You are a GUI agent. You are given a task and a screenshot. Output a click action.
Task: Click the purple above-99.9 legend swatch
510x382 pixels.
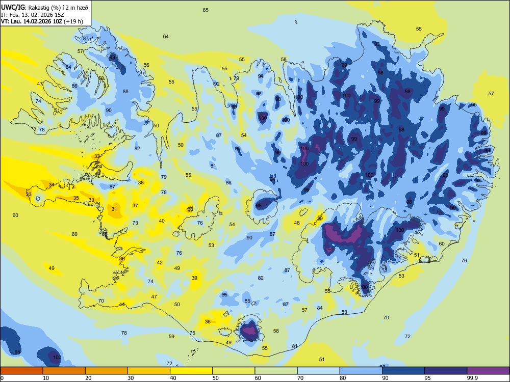click(488, 371)
